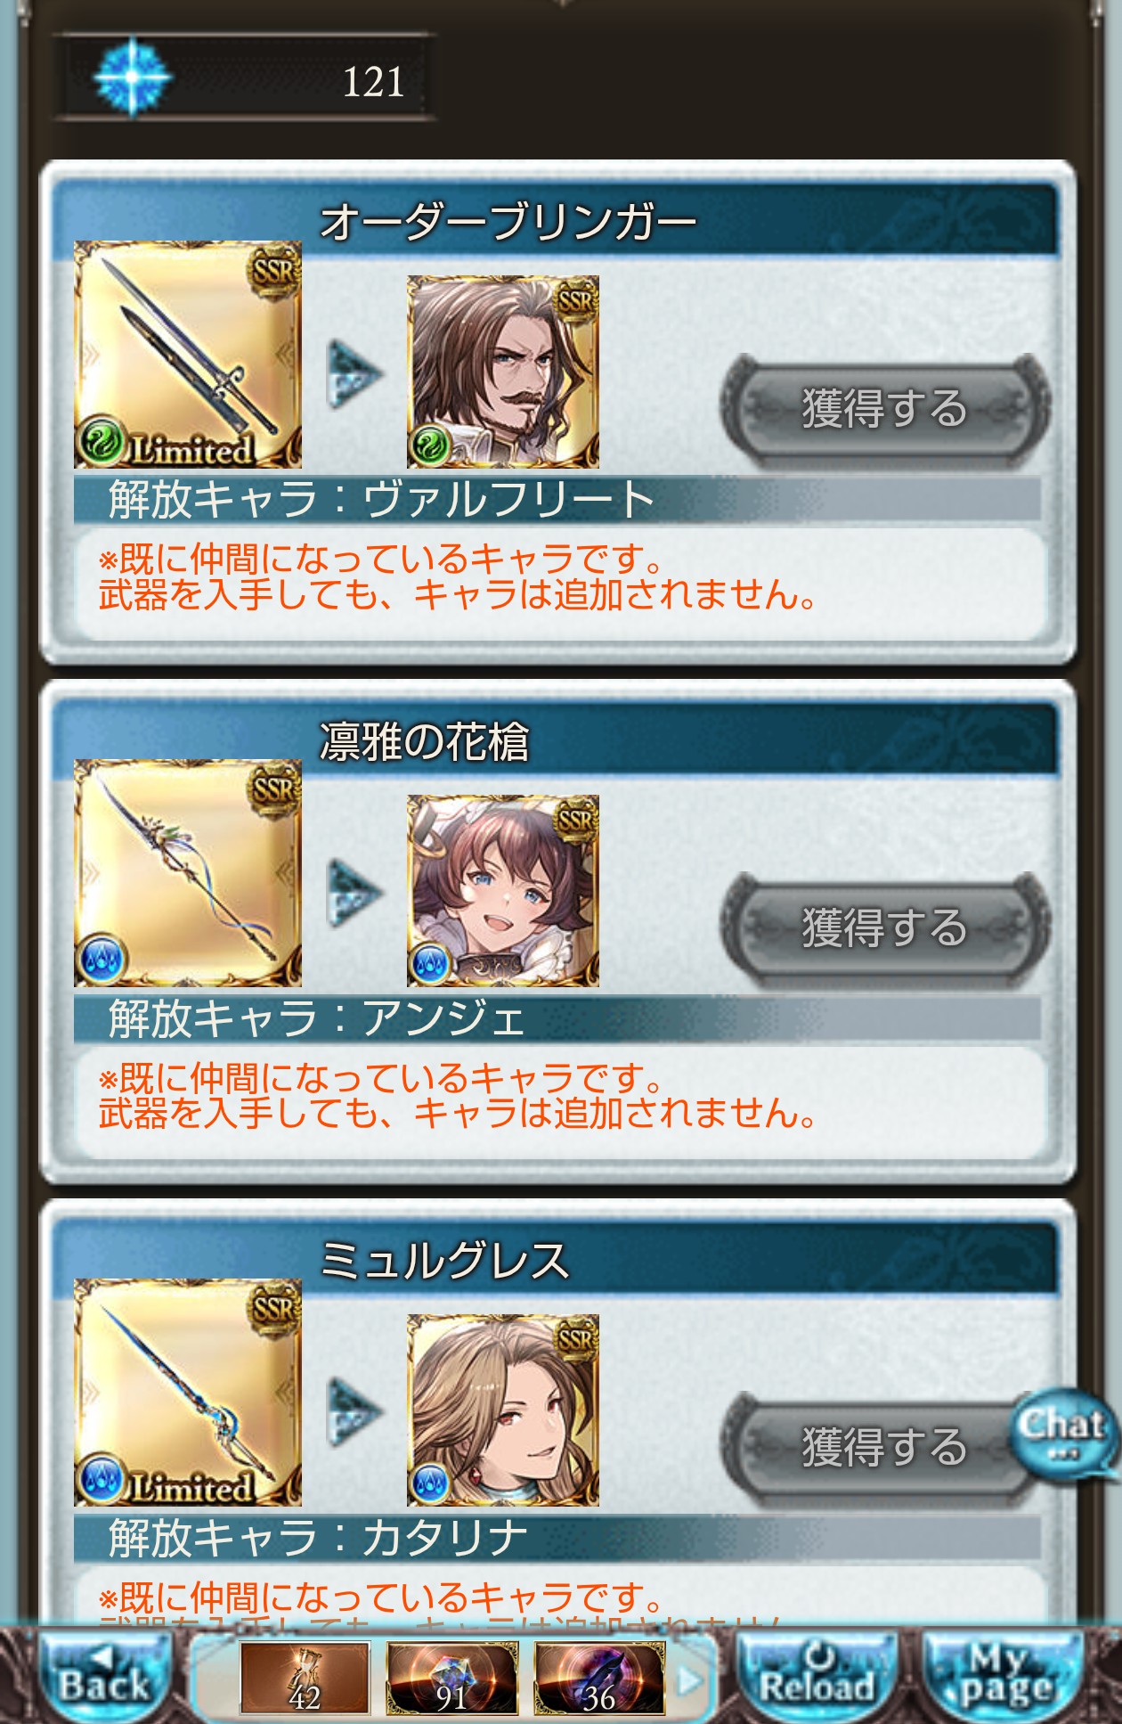Tap Valfreet character portrait
The image size is (1122, 1724).
[503, 372]
